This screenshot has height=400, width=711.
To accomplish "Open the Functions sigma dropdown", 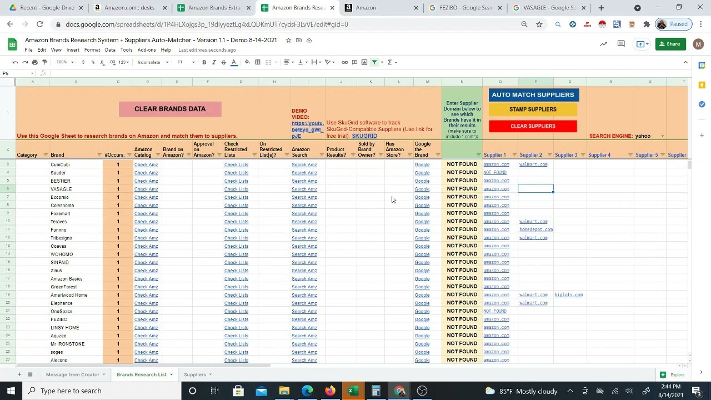I will click(x=392, y=62).
